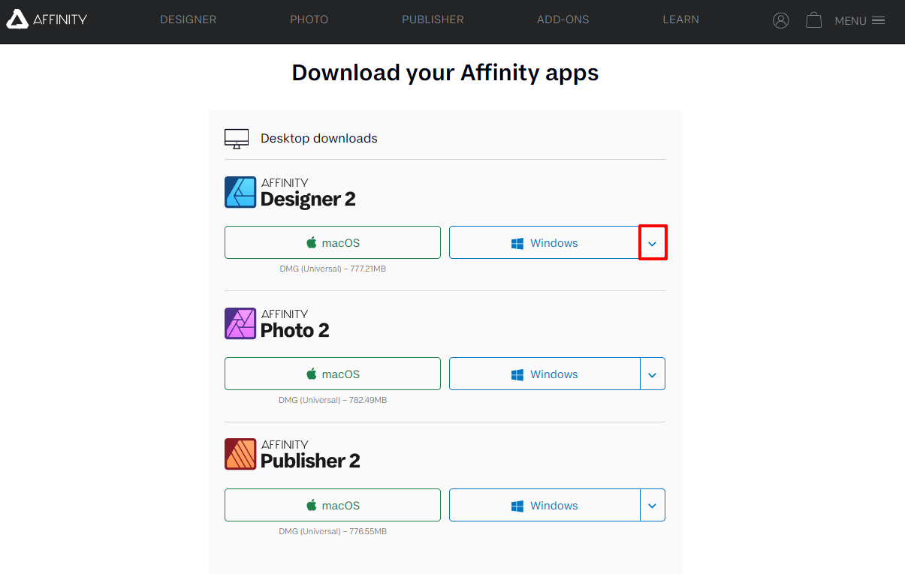Screen dimensions: 905x574
Task: Download Designer 2 for macOS
Action: point(332,243)
